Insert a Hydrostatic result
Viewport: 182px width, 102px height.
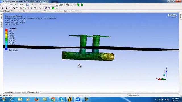16,11
